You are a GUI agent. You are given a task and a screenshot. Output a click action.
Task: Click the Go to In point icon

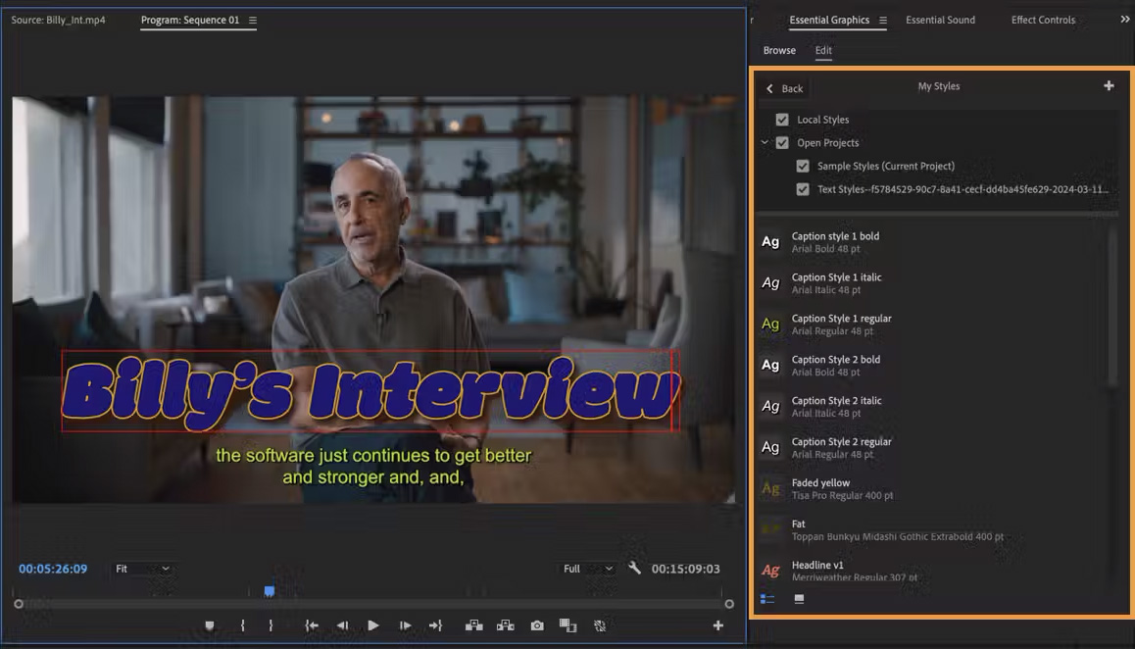click(x=312, y=625)
